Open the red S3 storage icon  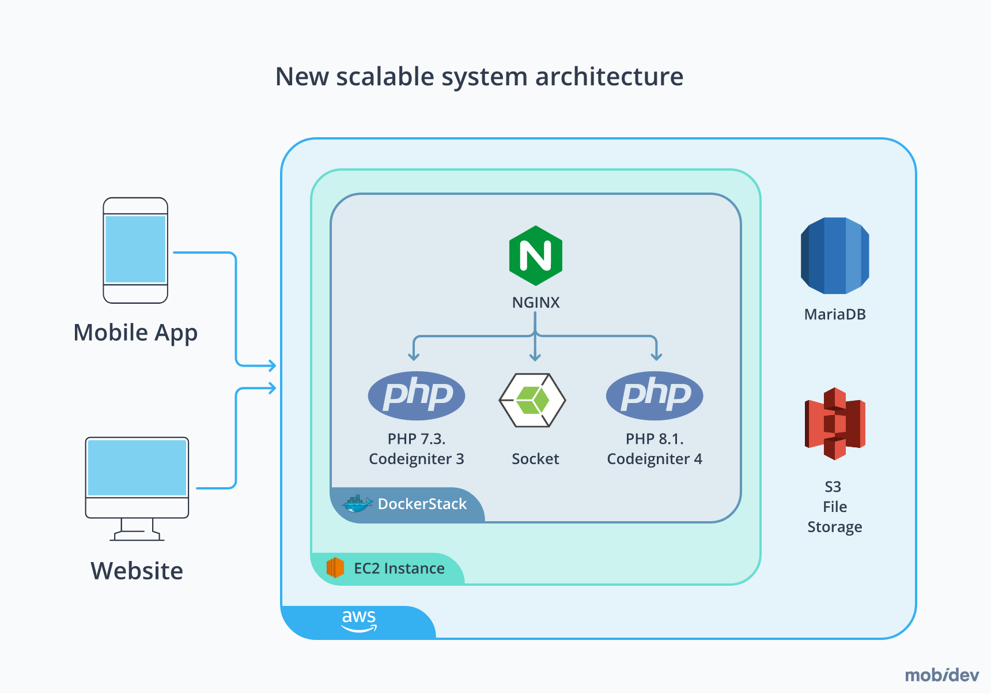[x=834, y=424]
